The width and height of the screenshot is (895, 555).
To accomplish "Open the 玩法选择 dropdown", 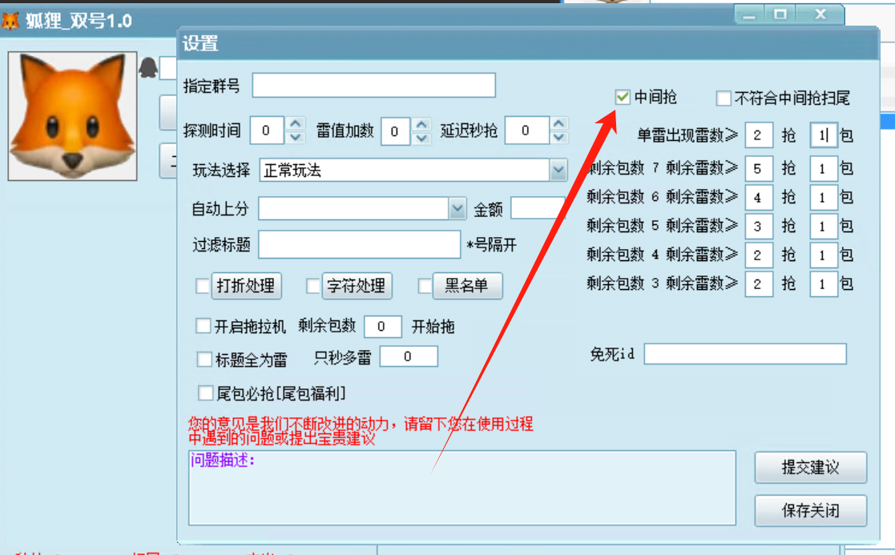I will coord(559,170).
